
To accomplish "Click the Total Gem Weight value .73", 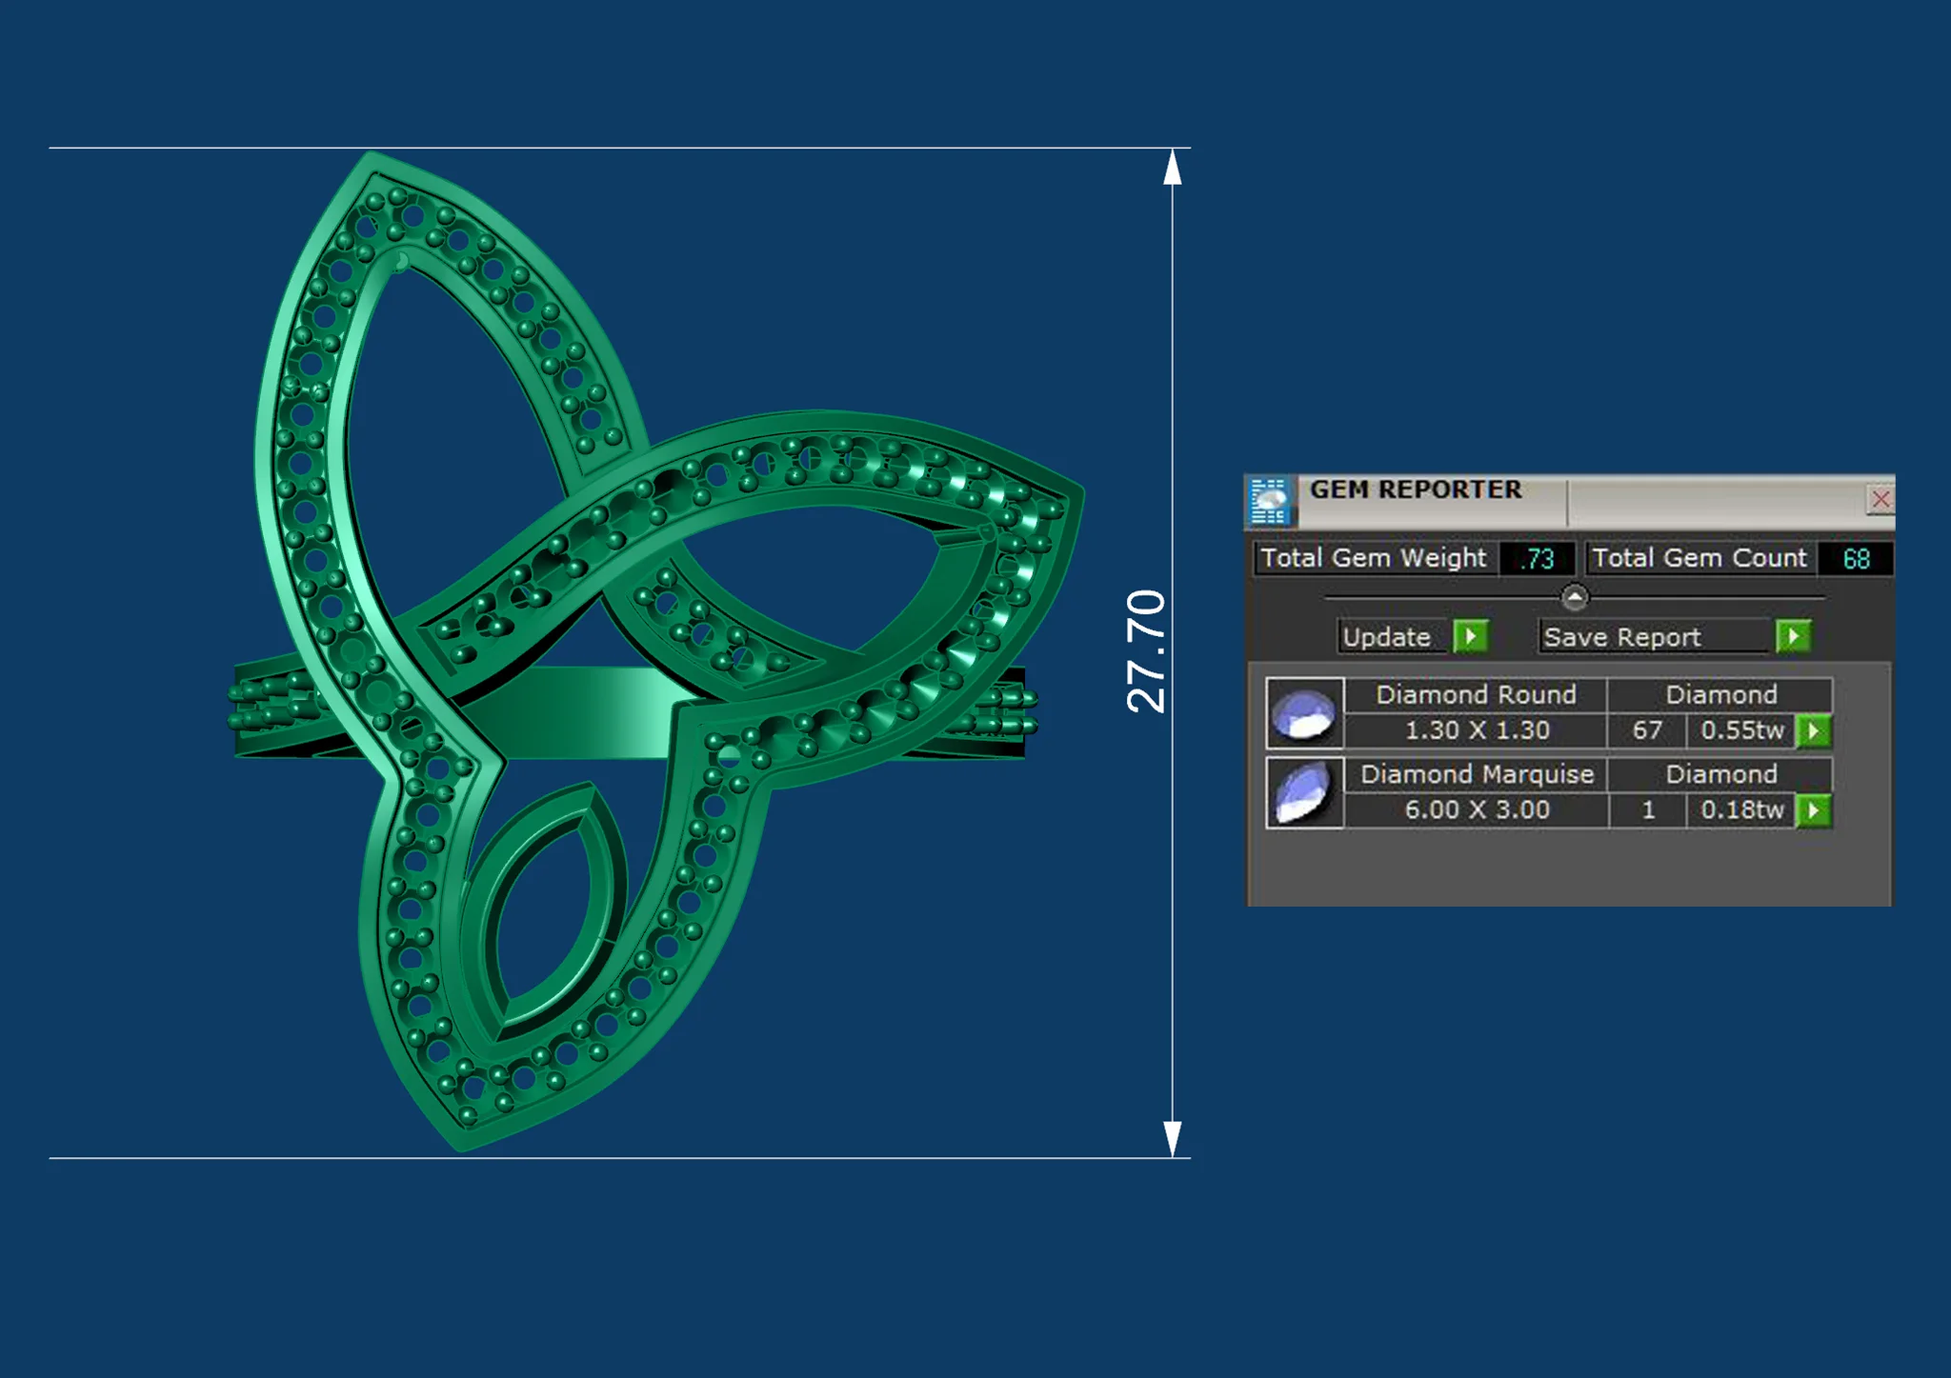I will tap(1537, 558).
